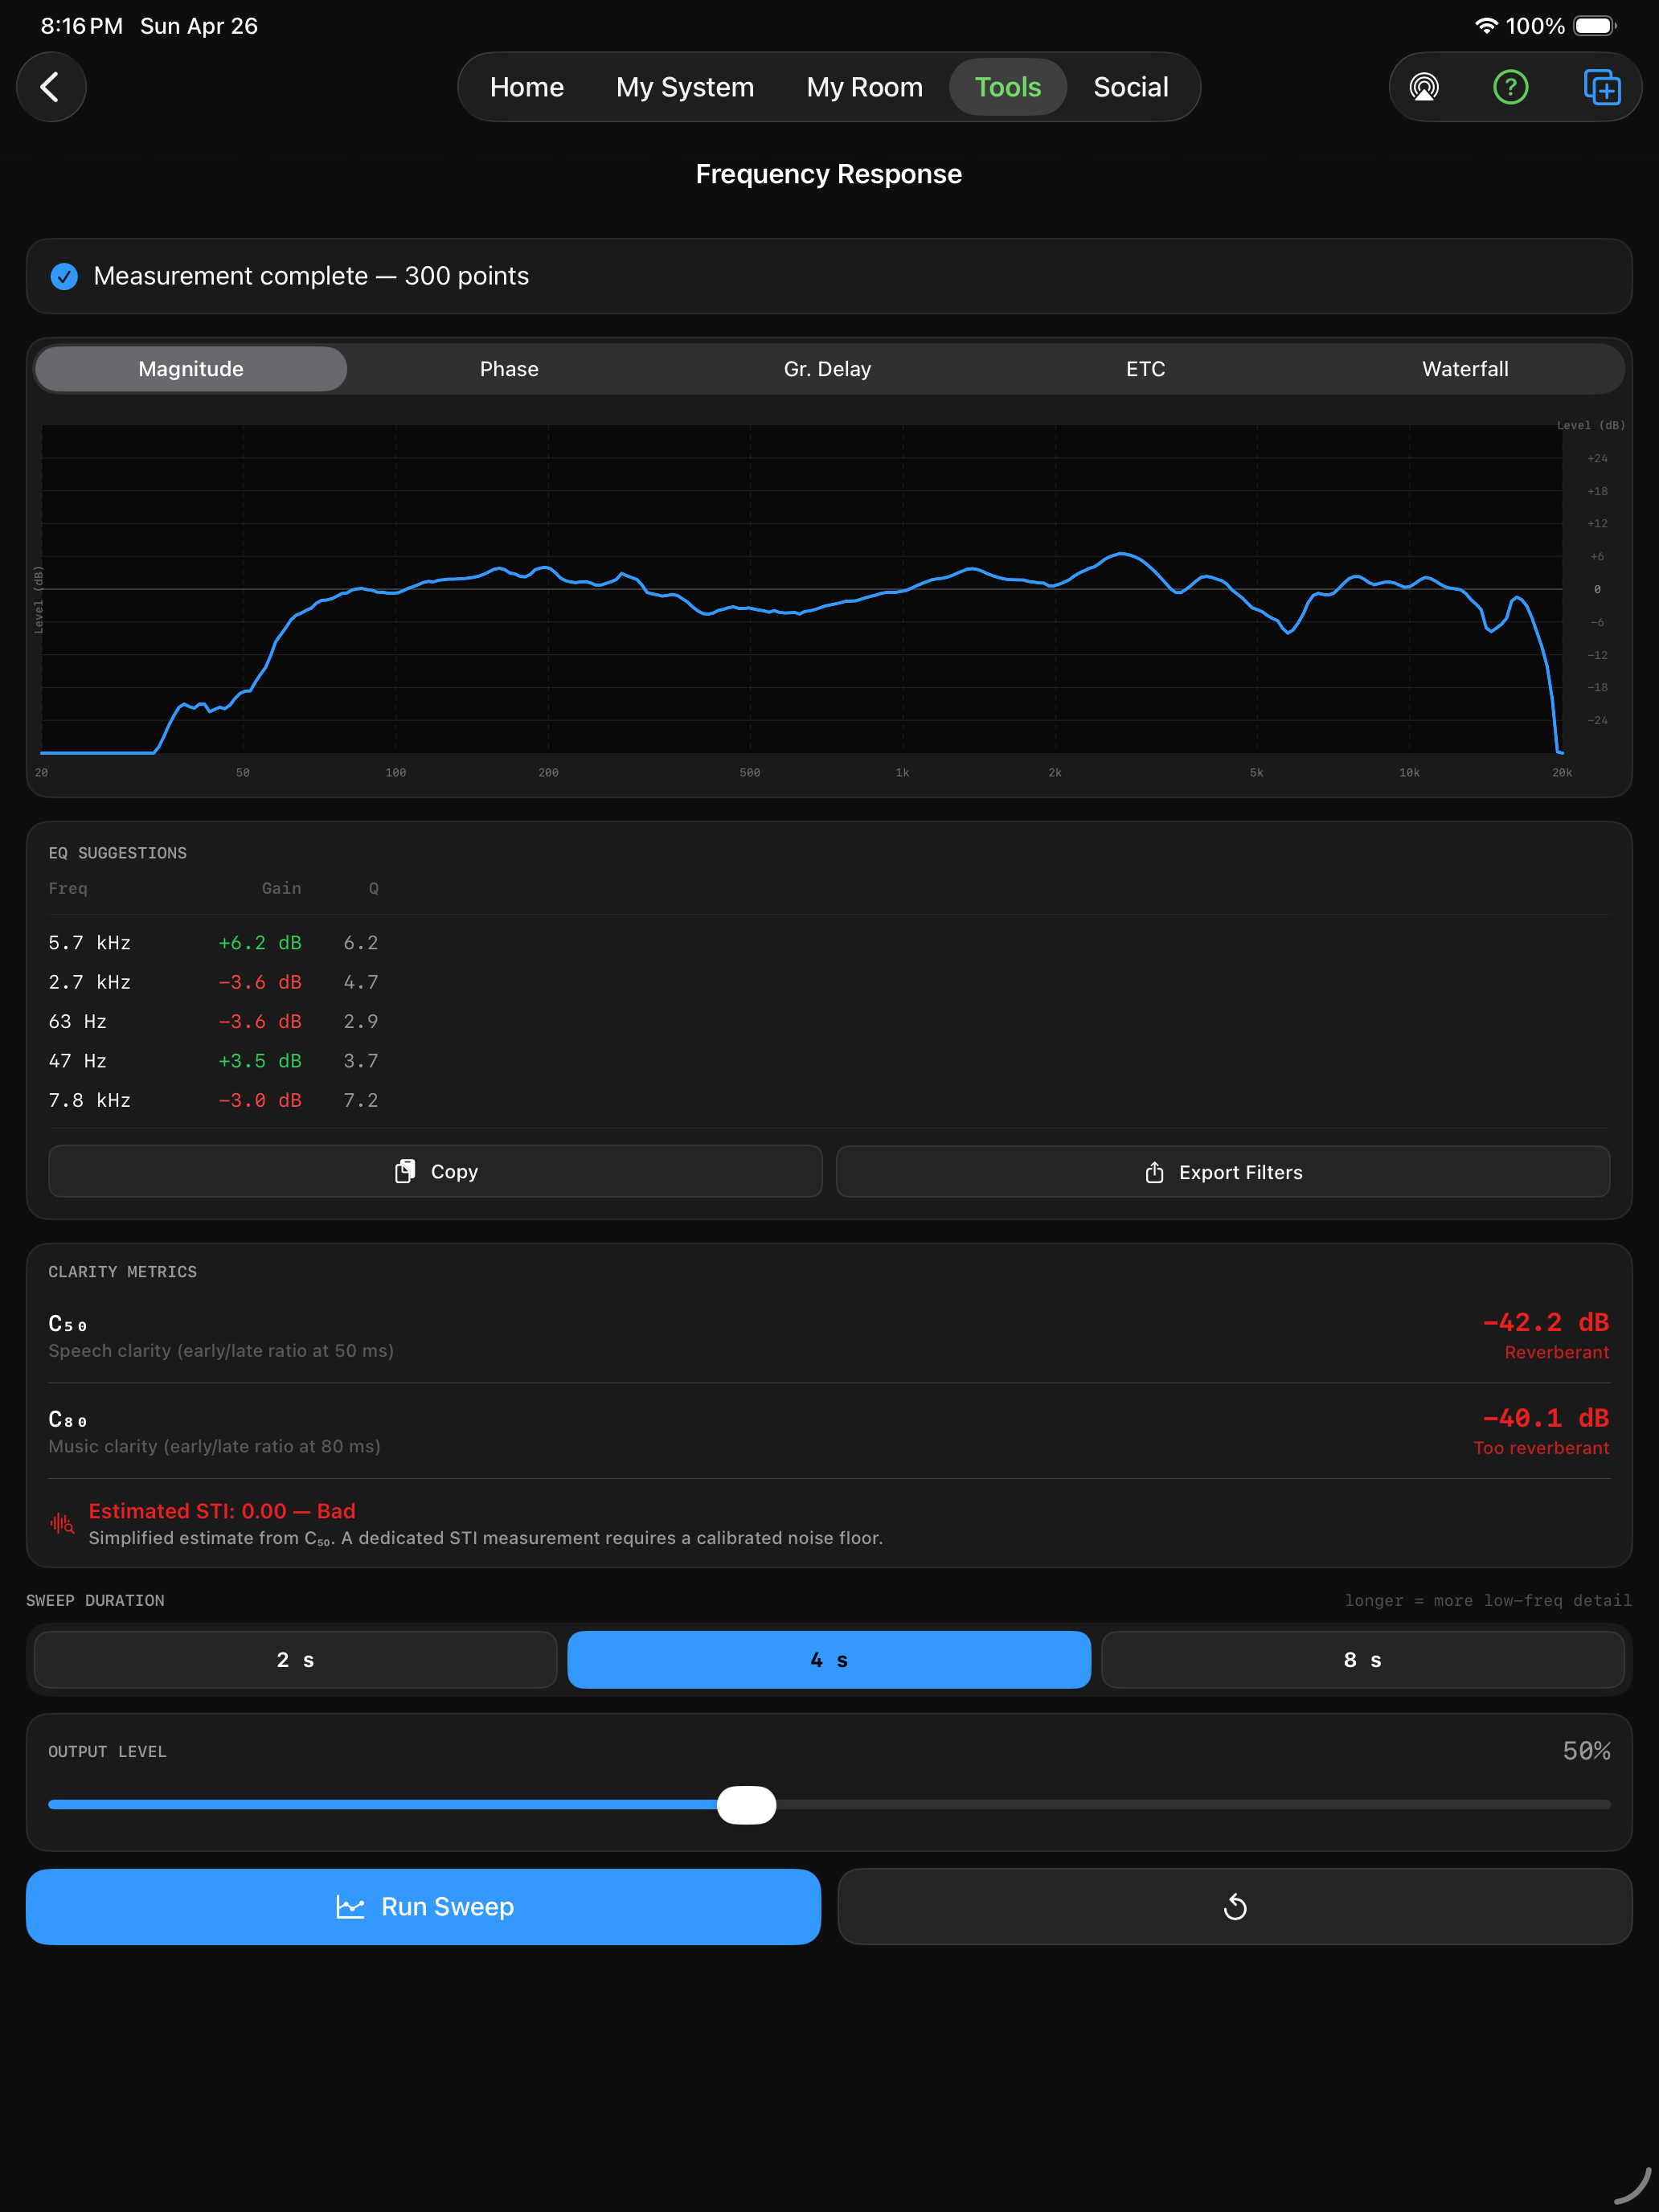Switch to the Phase graph view
Image resolution: width=1659 pixels, height=2212 pixels.
(x=509, y=369)
